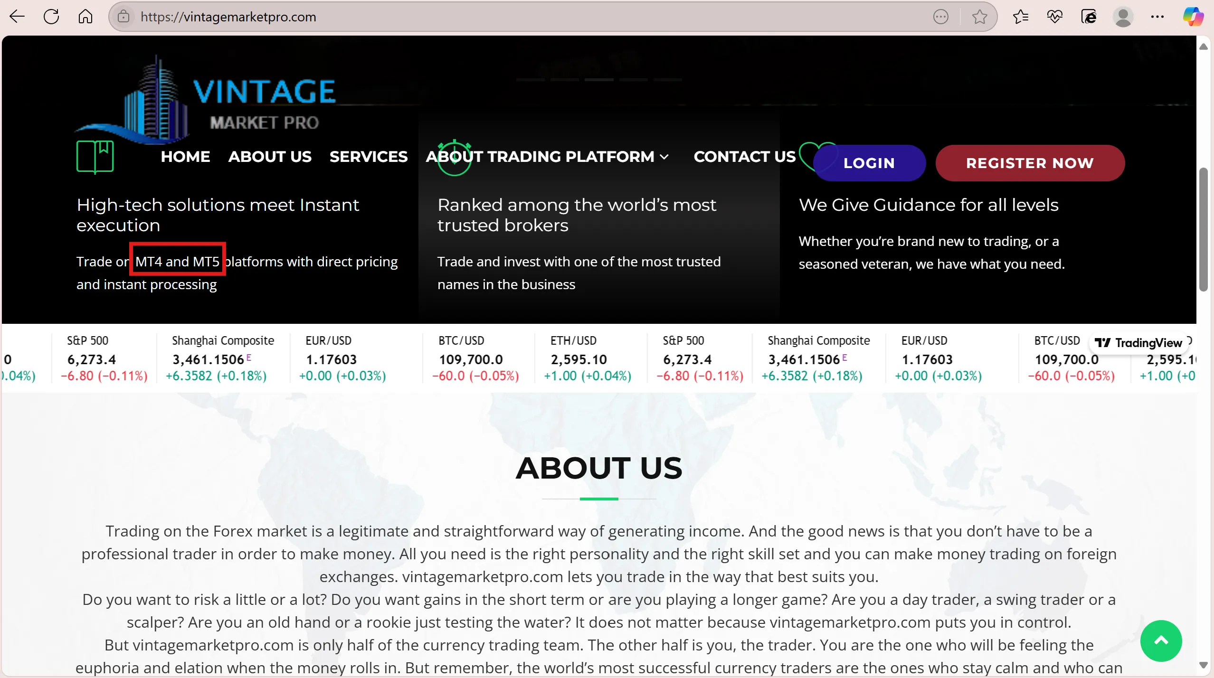
Task: Click the green stopwatch icon
Action: (x=455, y=158)
